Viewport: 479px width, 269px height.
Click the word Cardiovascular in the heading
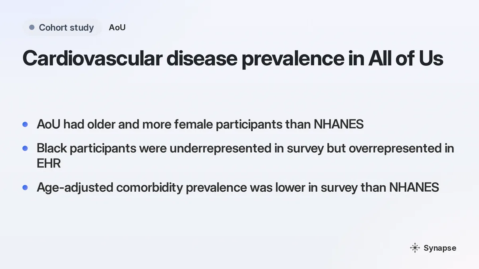(92, 59)
